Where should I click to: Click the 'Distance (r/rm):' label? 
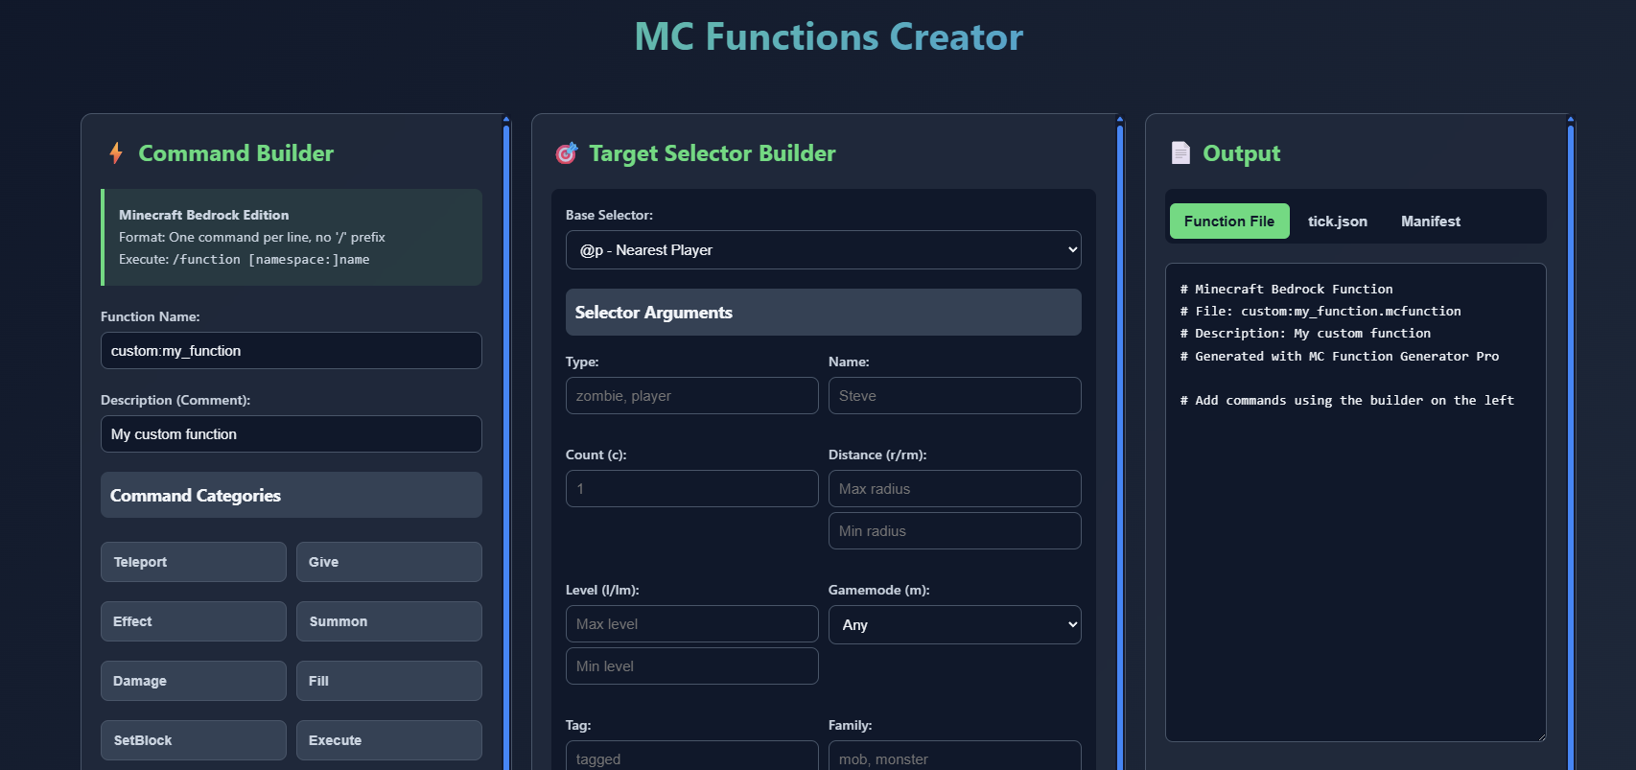click(877, 455)
